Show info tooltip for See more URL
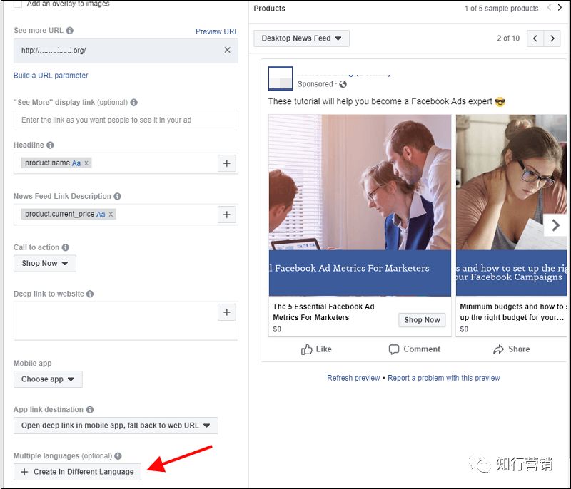 click(x=69, y=31)
